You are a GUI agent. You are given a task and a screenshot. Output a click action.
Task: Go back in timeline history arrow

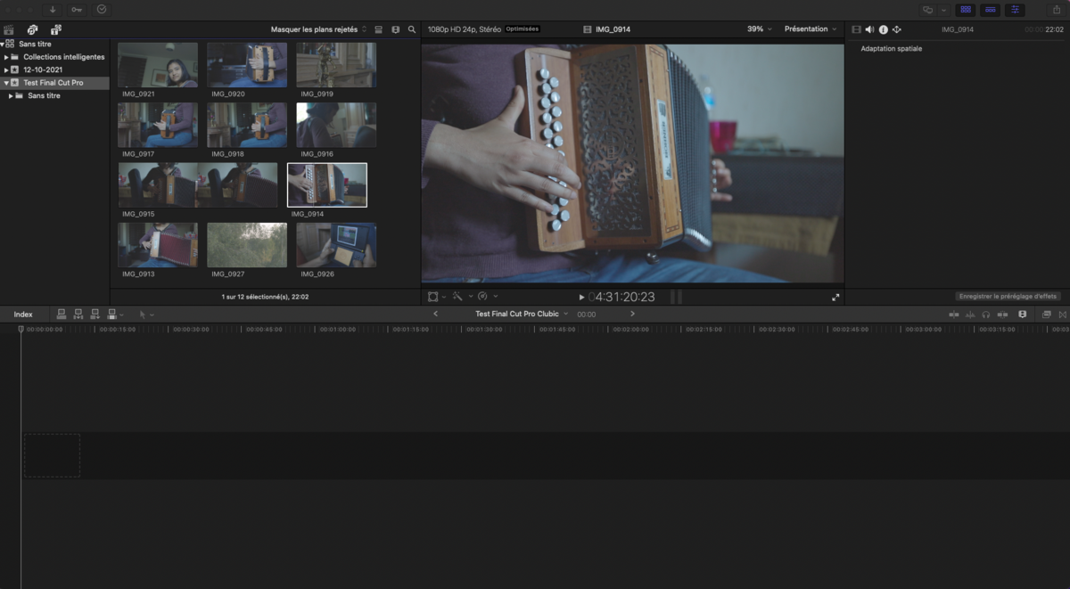(436, 314)
